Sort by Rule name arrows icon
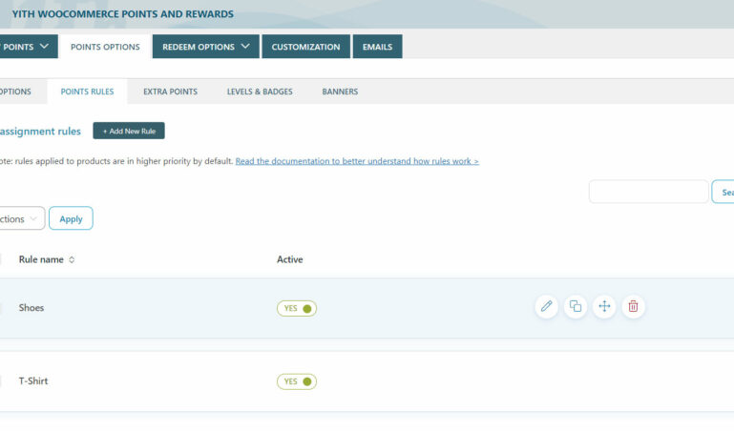 (72, 260)
